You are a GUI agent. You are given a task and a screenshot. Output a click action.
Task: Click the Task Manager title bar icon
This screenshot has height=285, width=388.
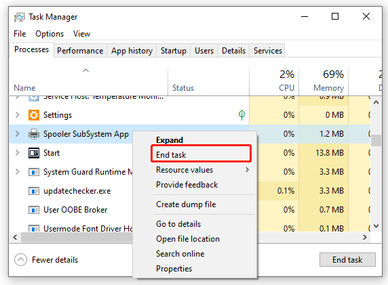point(19,17)
